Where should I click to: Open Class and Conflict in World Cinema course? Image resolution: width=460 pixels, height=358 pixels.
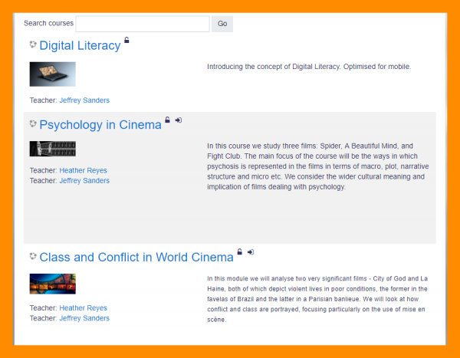136,258
